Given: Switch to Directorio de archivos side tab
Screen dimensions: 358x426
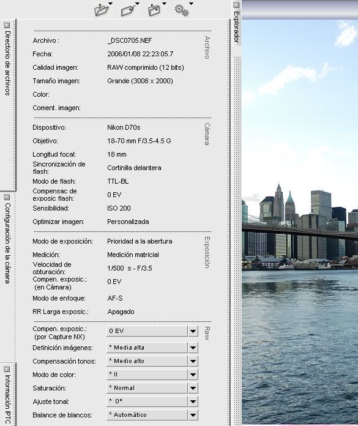Looking at the screenshot, I should (x=7, y=63).
